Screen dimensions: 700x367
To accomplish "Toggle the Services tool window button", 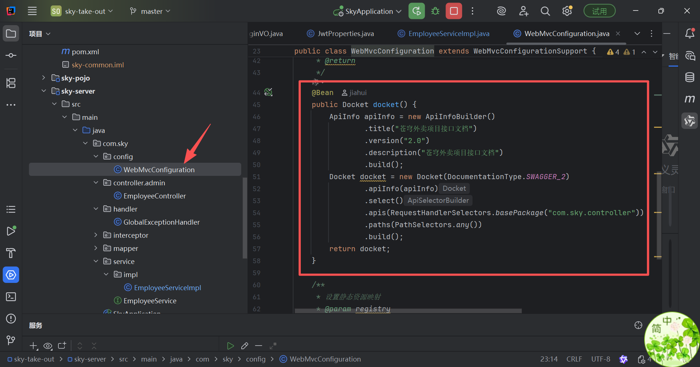I will 11,275.
